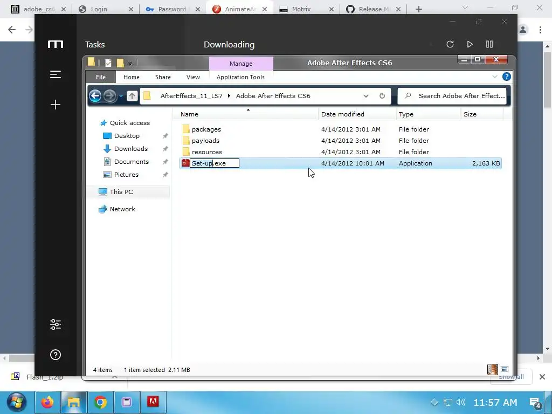
Task: Add a new Motrix download task
Action: pos(56,105)
